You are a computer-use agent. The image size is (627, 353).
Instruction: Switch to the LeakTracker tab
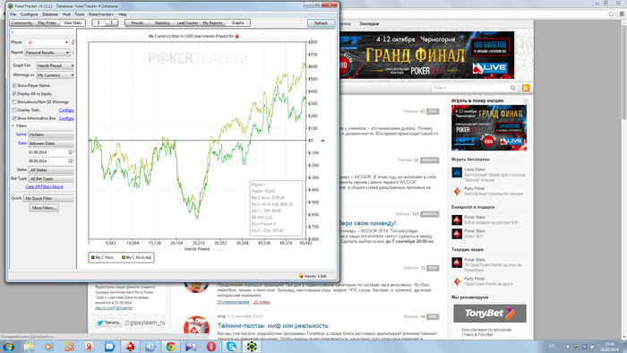pyautogui.click(x=187, y=22)
